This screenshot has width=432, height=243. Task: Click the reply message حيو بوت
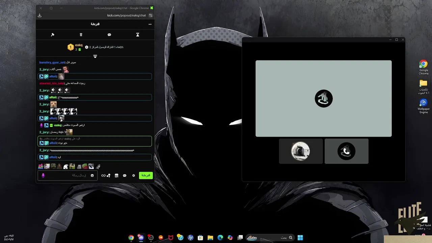click(95, 141)
